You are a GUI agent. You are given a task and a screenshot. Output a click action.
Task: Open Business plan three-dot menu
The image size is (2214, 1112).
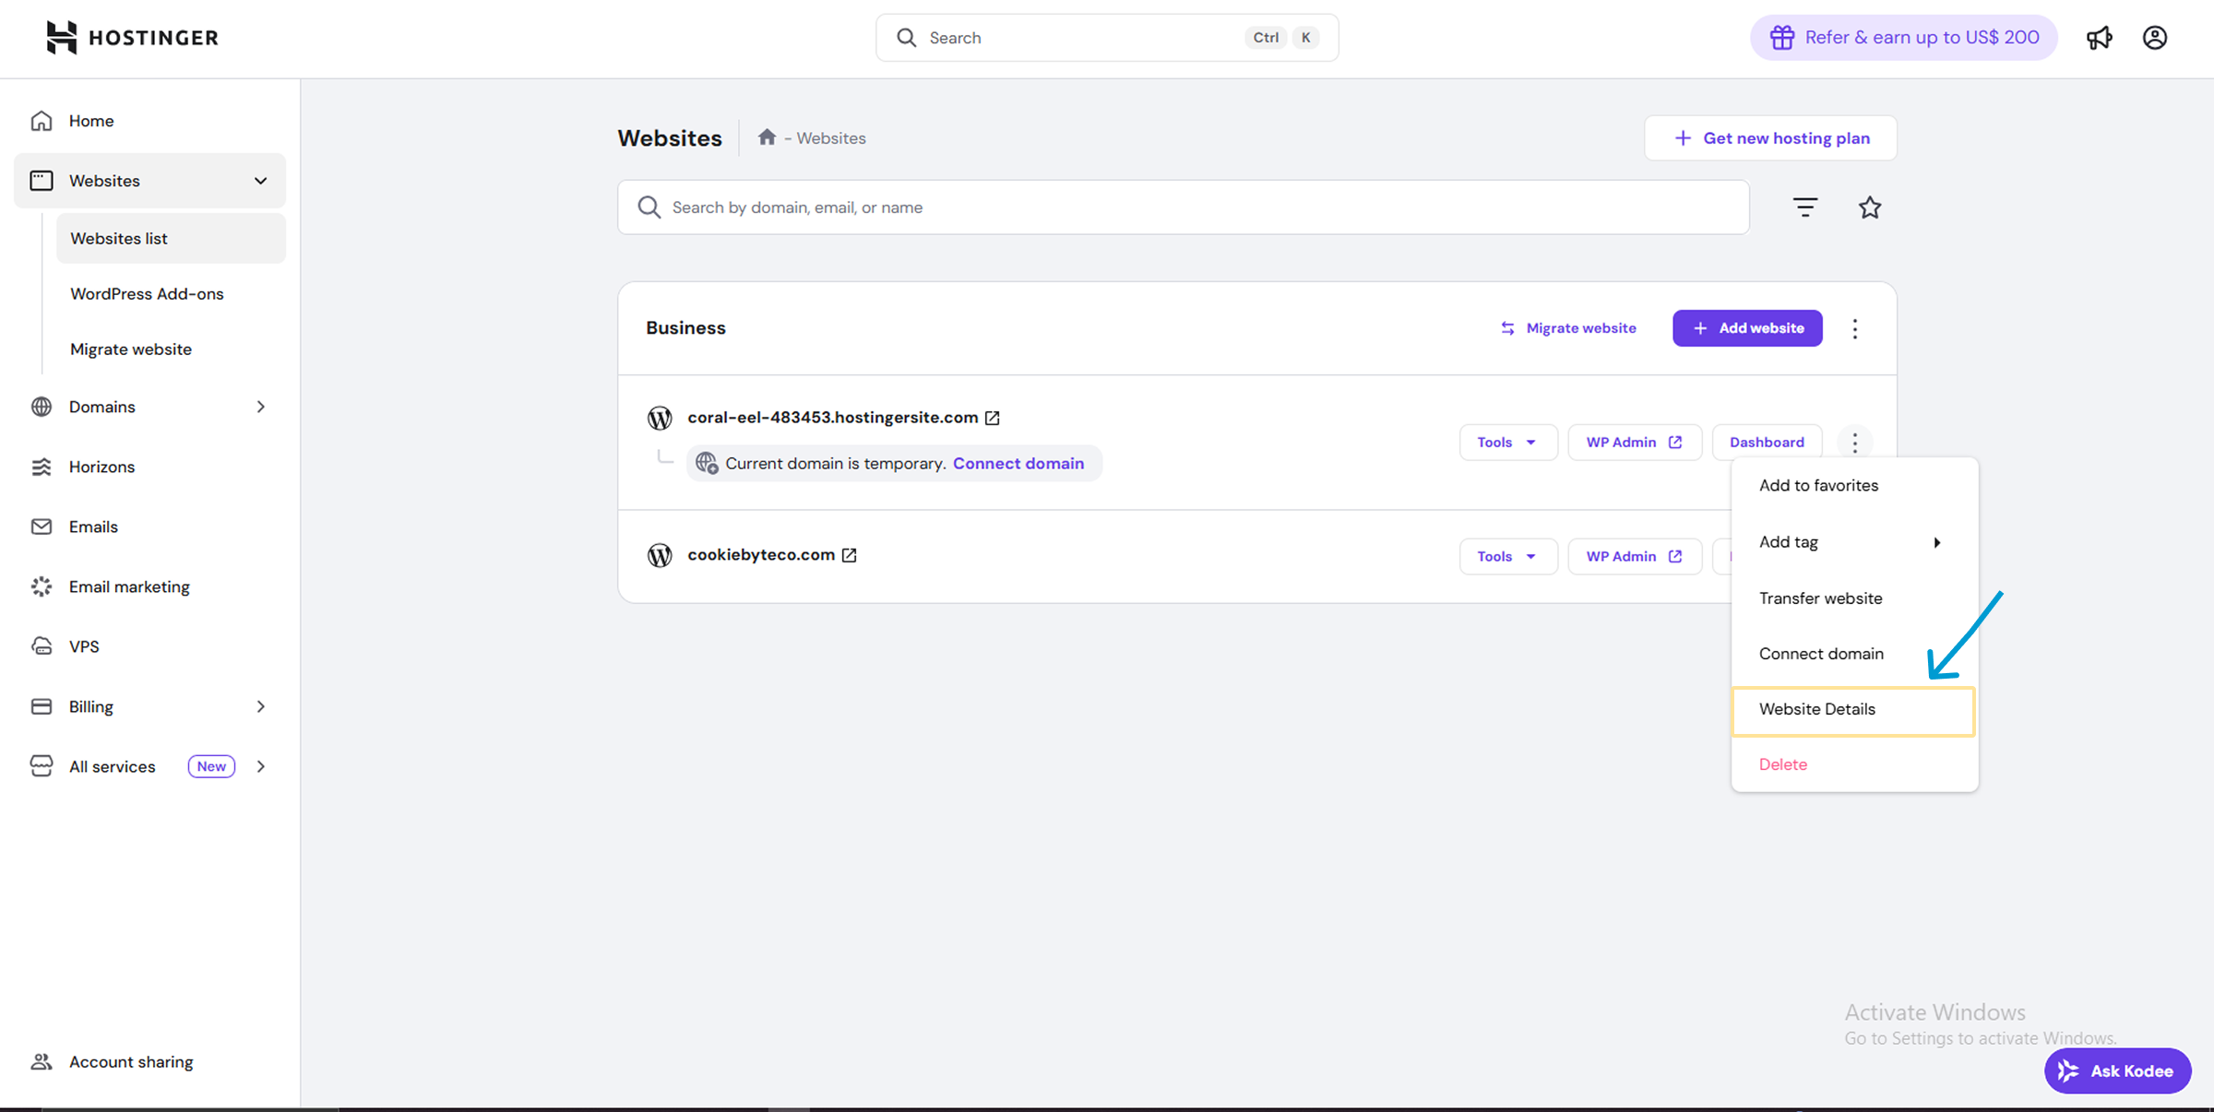coord(1854,328)
